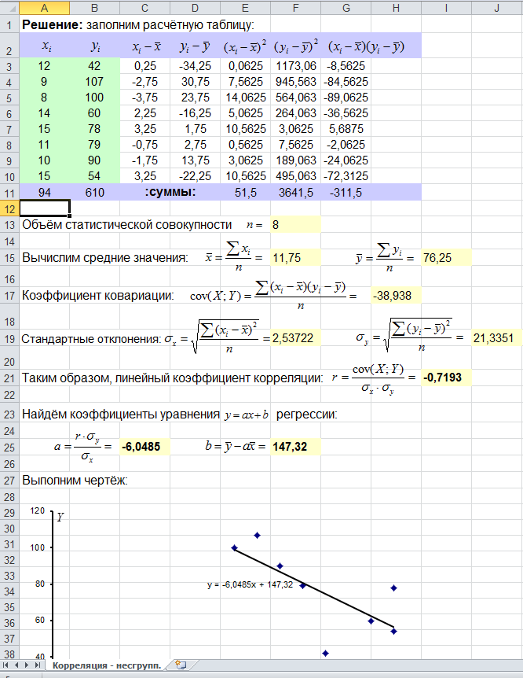Screen dimensions: 523x678
Task: Click previous sheet navigation arrow
Action: coord(16,665)
